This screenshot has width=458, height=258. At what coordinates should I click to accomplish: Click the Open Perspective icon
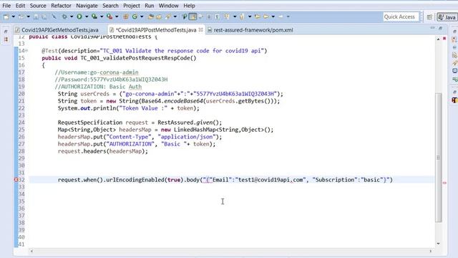[429, 17]
